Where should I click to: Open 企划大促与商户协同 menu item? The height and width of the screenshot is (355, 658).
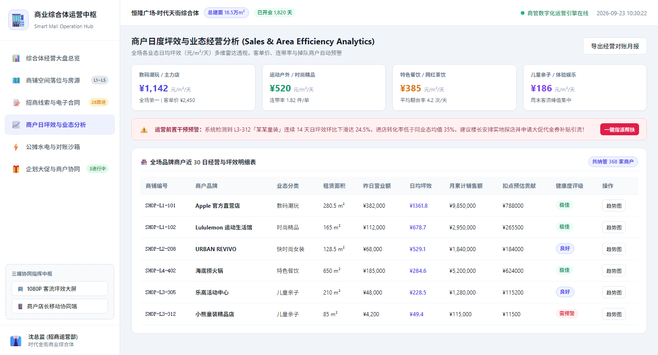point(60,169)
